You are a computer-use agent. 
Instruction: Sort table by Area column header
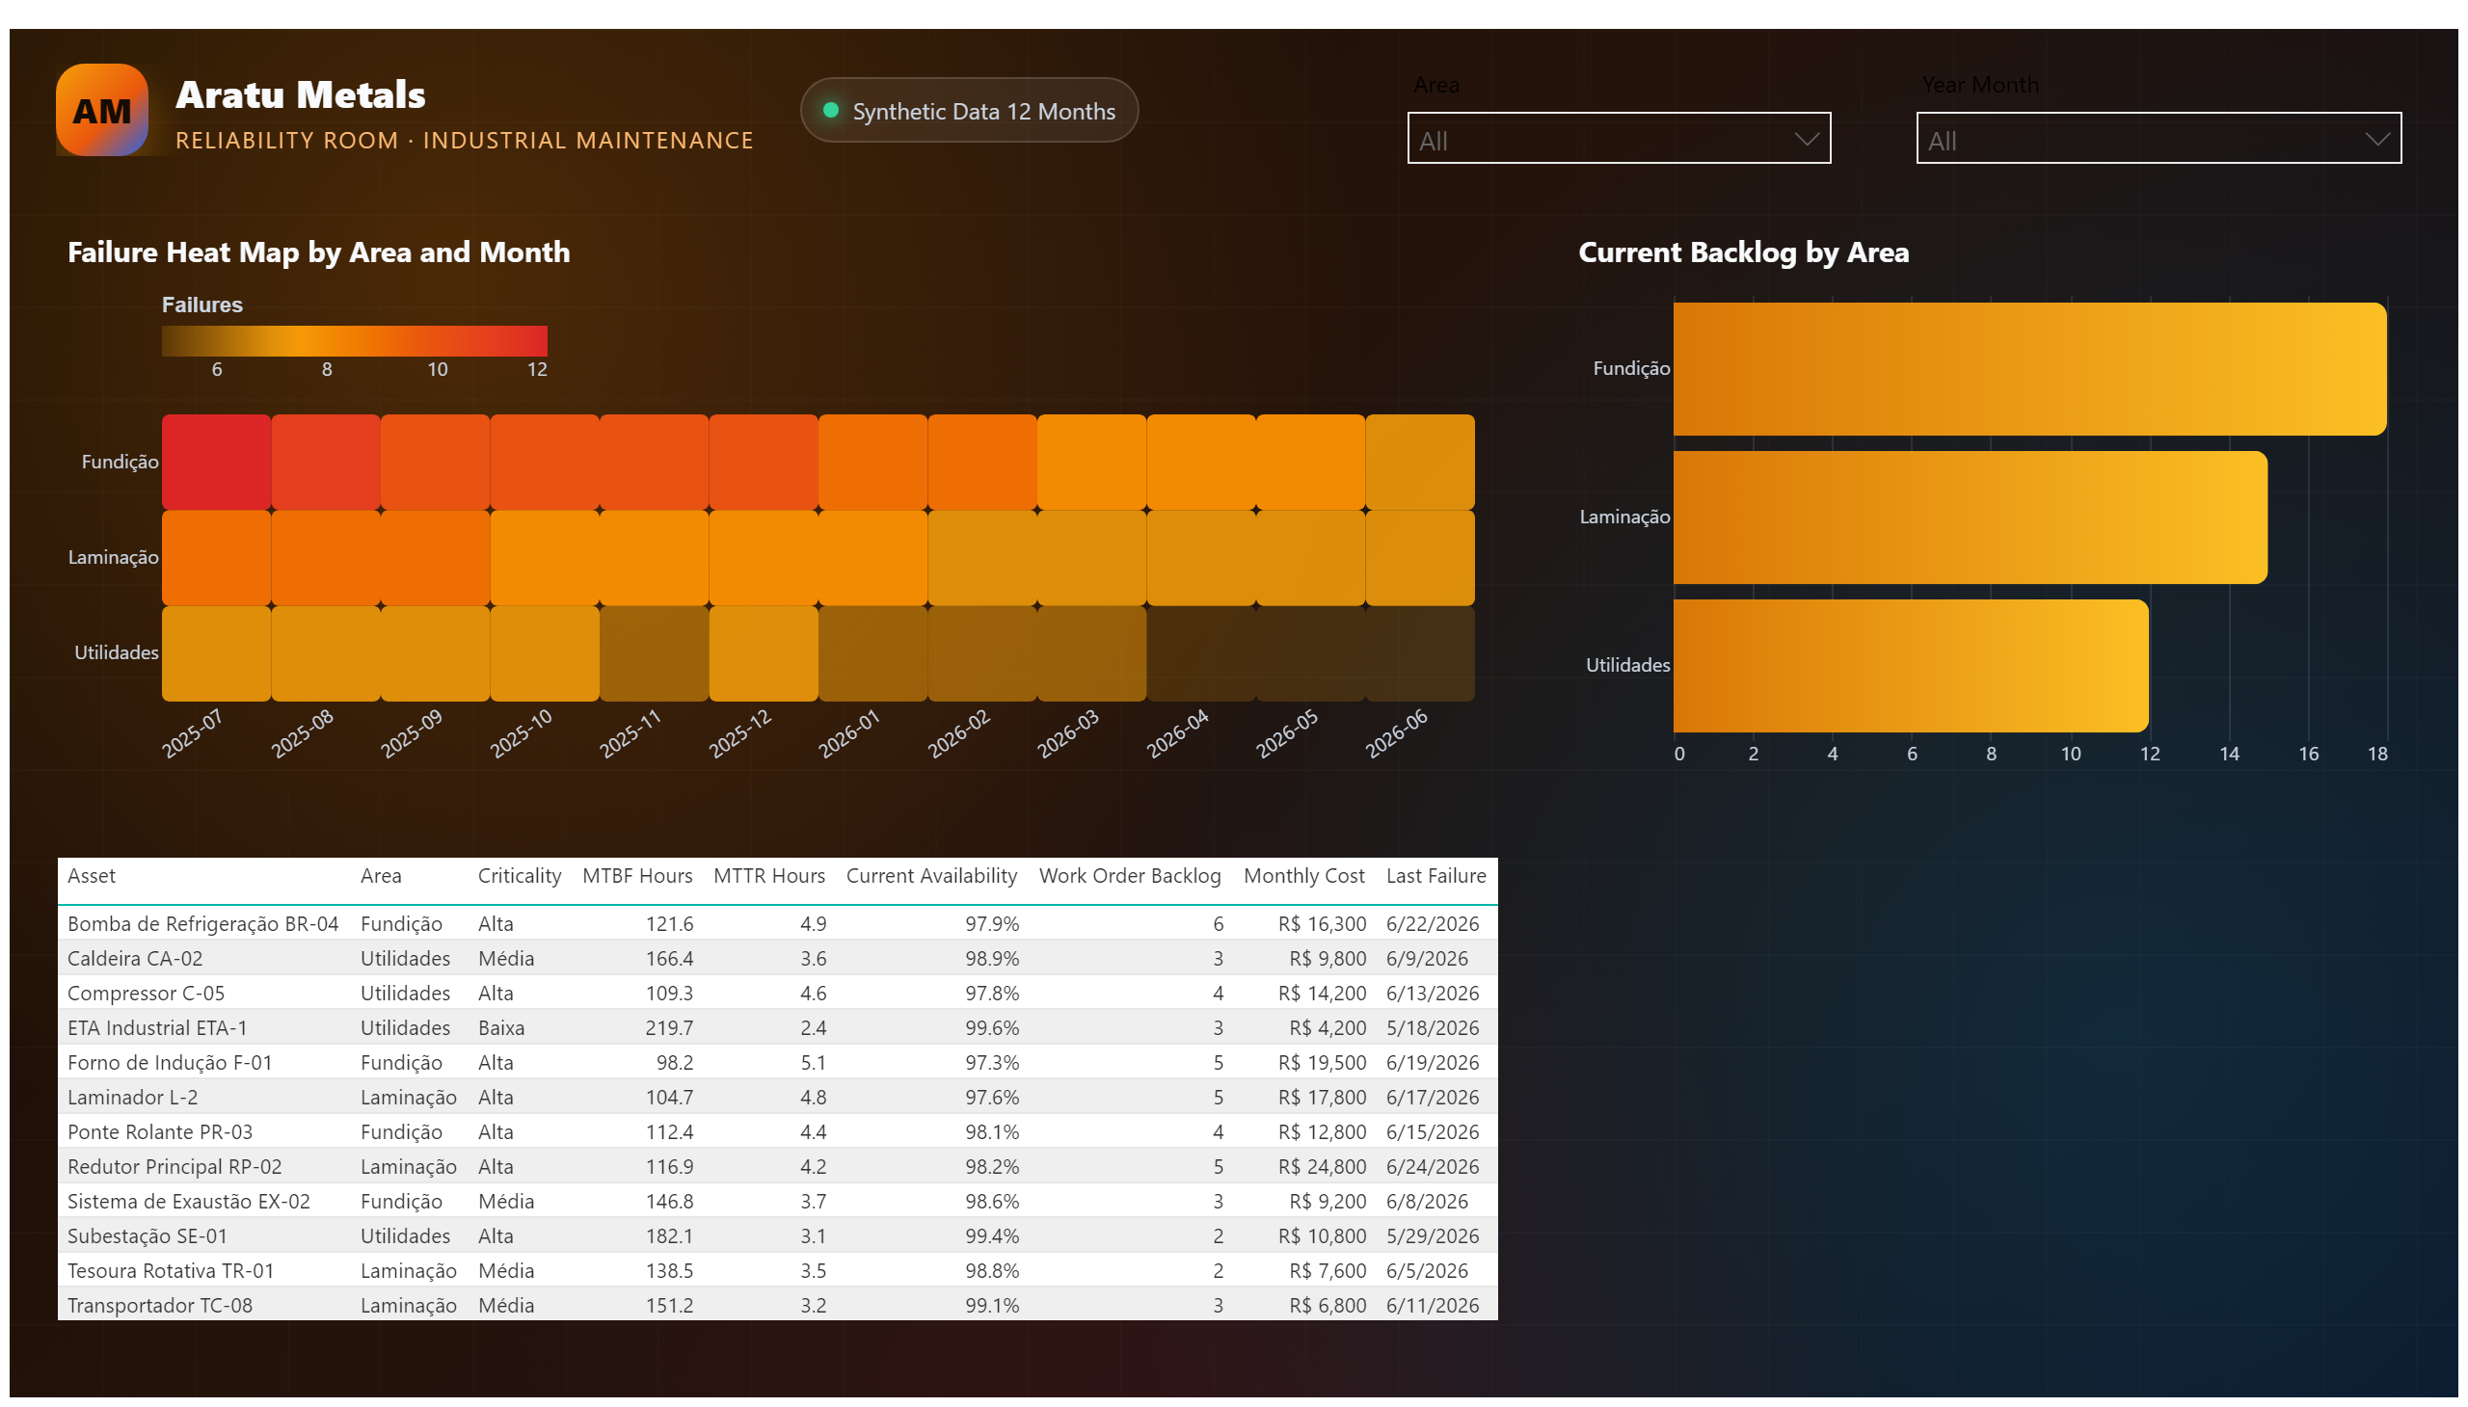click(381, 875)
